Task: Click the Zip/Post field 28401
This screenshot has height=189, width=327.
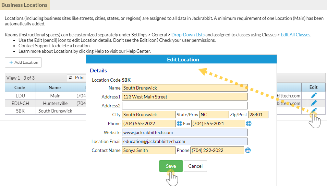Action: click(258, 115)
